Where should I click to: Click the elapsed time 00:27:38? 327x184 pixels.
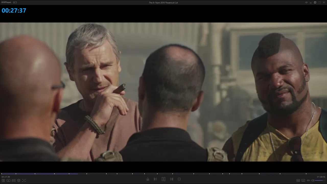tap(6, 177)
